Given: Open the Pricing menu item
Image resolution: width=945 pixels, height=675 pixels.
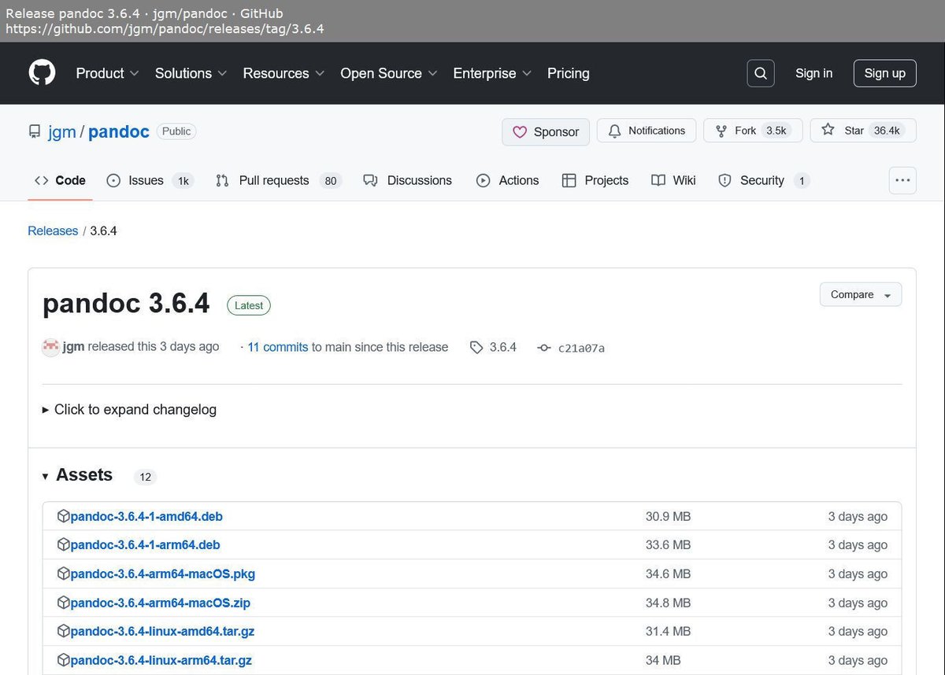Looking at the screenshot, I should (x=568, y=73).
